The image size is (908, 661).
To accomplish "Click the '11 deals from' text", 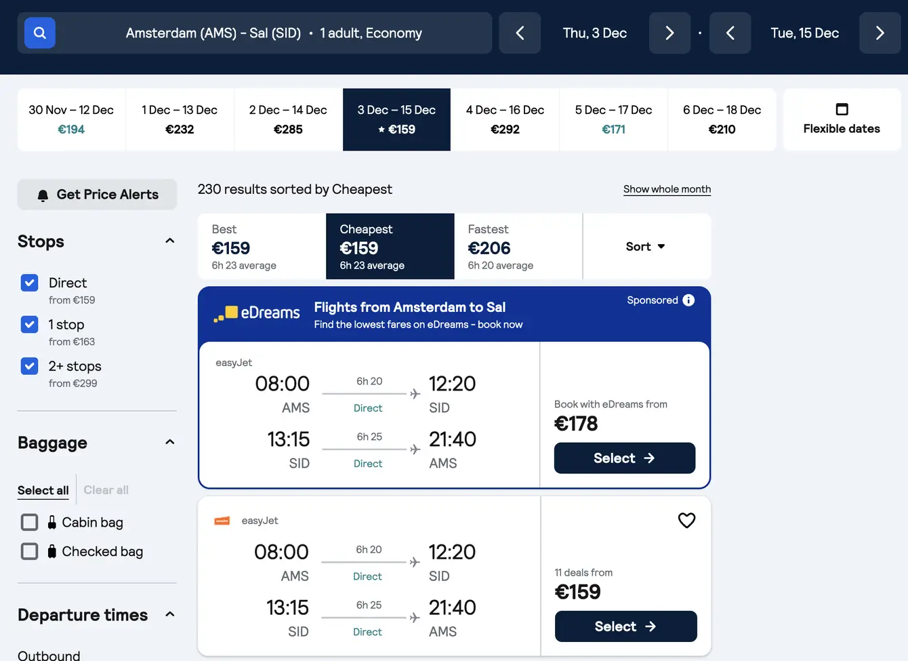I will point(583,572).
